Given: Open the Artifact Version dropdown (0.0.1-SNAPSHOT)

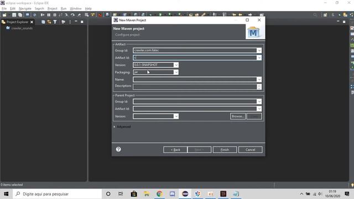Looking at the screenshot, I should [x=176, y=65].
